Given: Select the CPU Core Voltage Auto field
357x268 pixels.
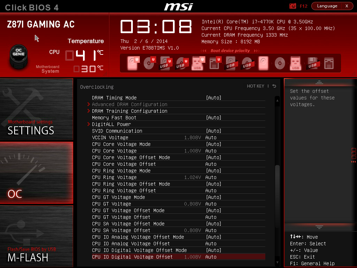Looking at the screenshot, I should tap(211, 151).
